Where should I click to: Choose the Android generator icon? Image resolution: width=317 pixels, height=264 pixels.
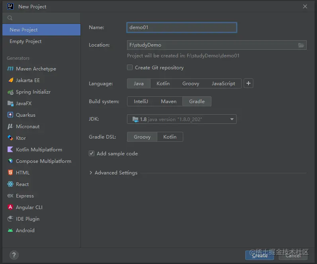(10, 230)
